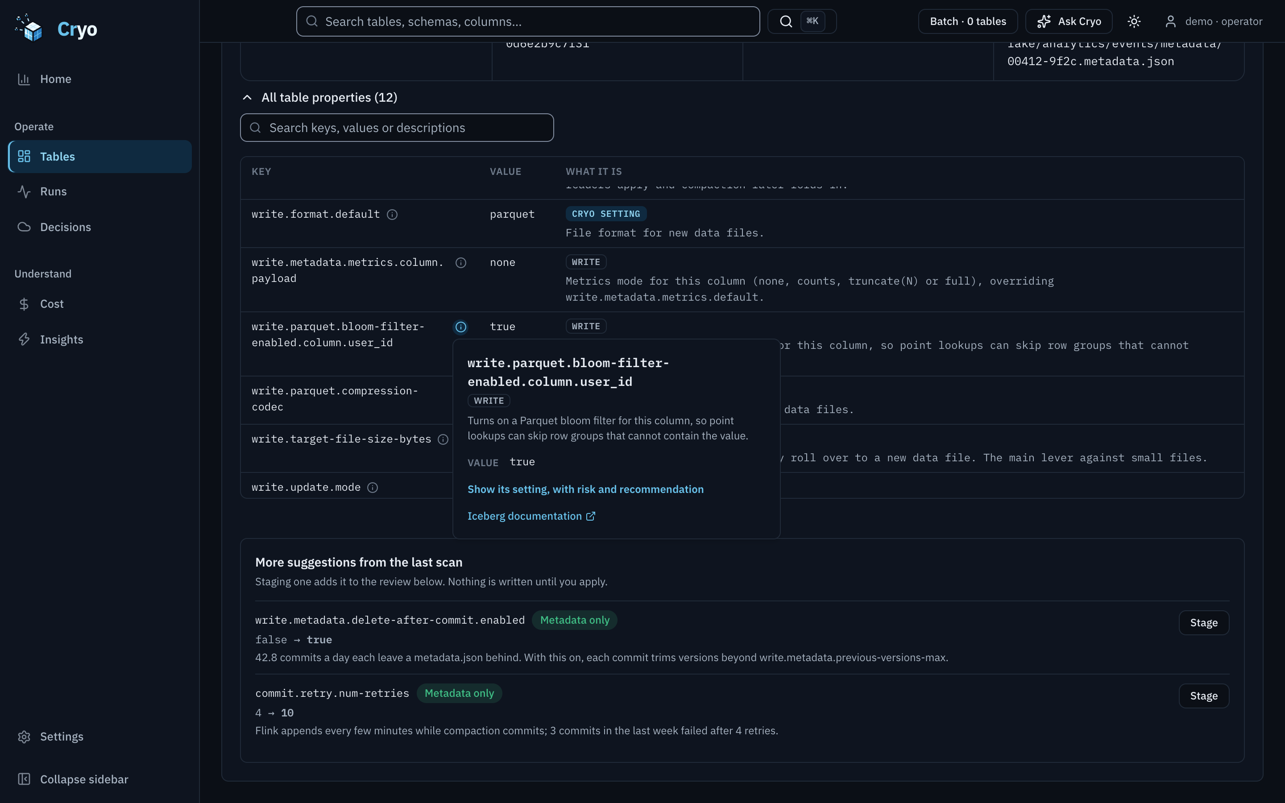
Task: Show info for write.format.default
Action: [x=392, y=215]
